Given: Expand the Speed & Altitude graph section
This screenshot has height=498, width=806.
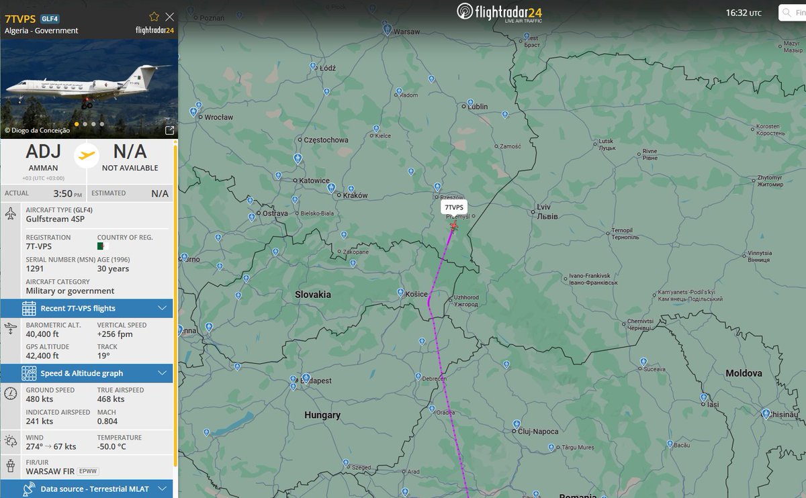Looking at the screenshot, I should point(87,373).
